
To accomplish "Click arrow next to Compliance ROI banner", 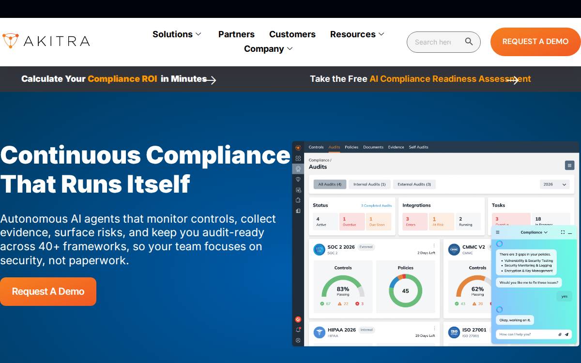I will pos(211,80).
